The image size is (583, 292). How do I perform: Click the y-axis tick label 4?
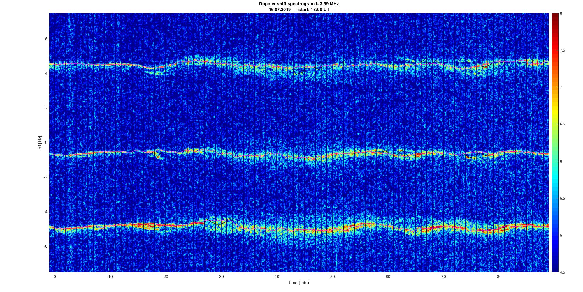coord(46,73)
